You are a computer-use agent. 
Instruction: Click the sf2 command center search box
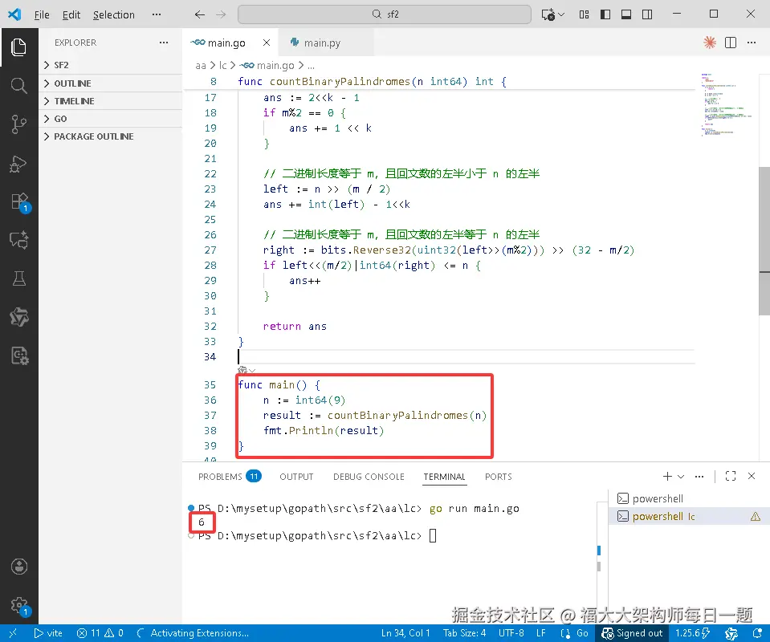[385, 14]
